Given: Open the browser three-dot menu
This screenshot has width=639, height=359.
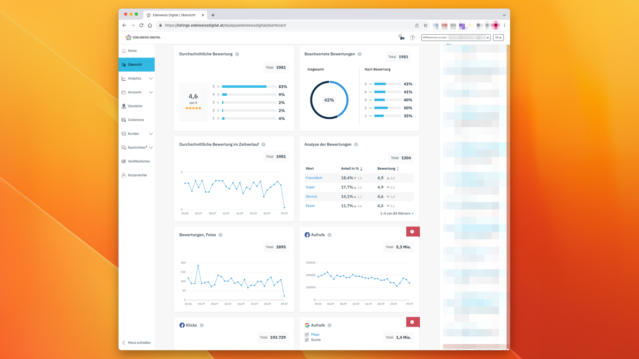Looking at the screenshot, I should pyautogui.click(x=504, y=25).
